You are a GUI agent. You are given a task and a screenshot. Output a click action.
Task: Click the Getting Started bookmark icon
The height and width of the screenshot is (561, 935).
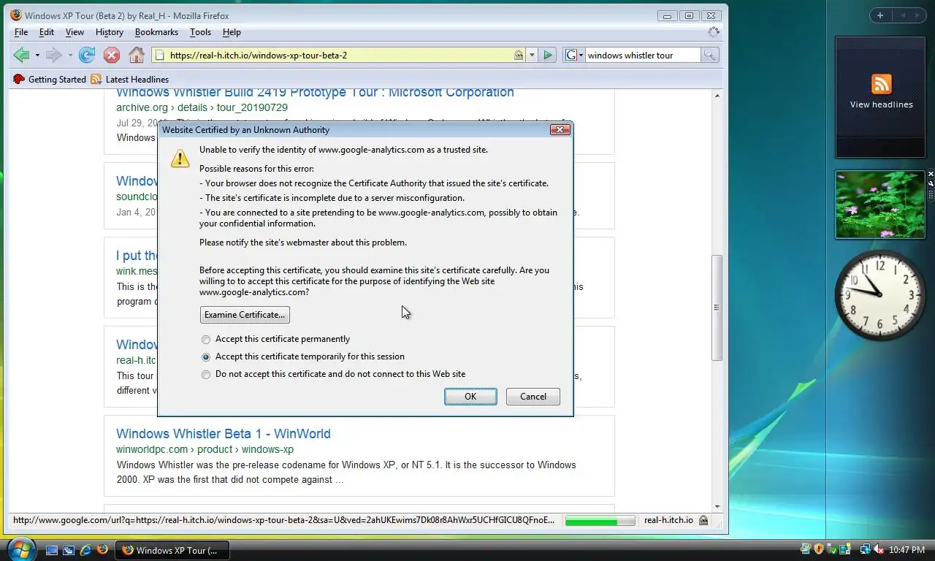tap(19, 79)
